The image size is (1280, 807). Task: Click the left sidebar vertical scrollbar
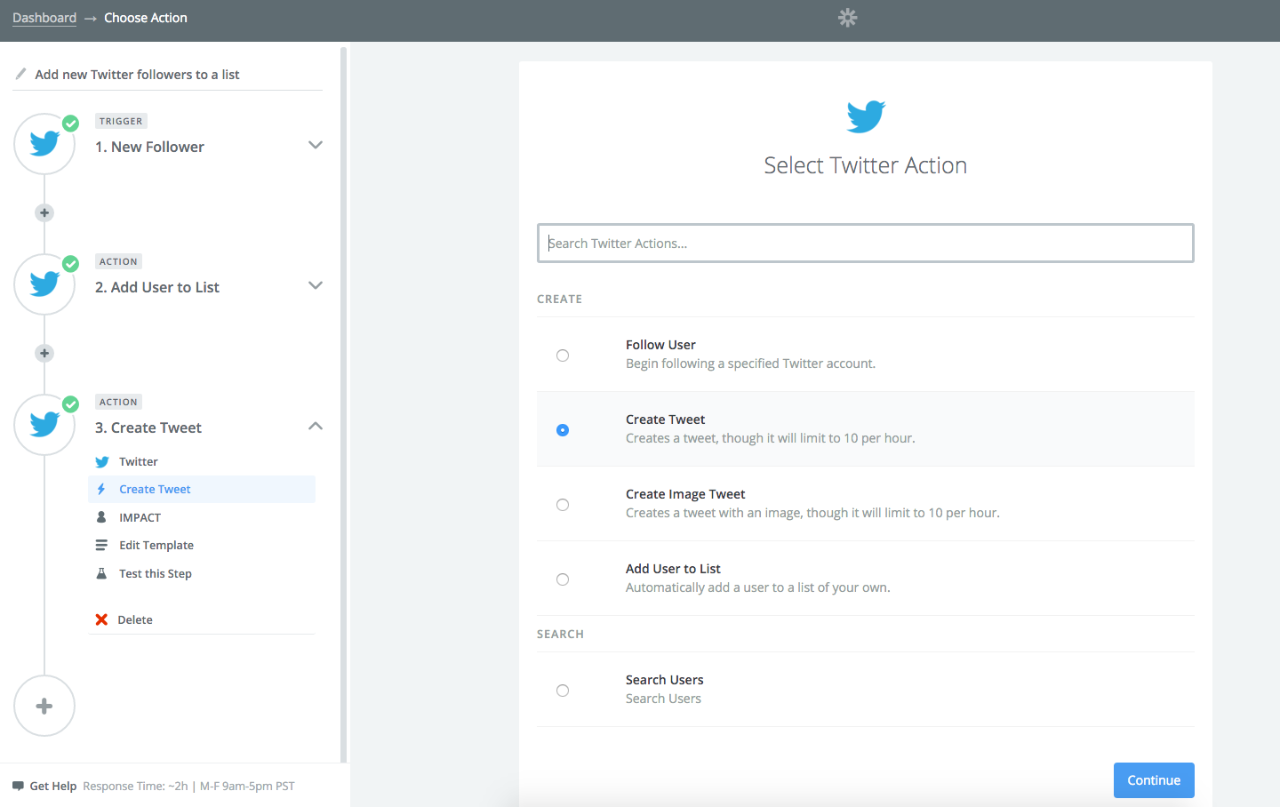point(343,404)
